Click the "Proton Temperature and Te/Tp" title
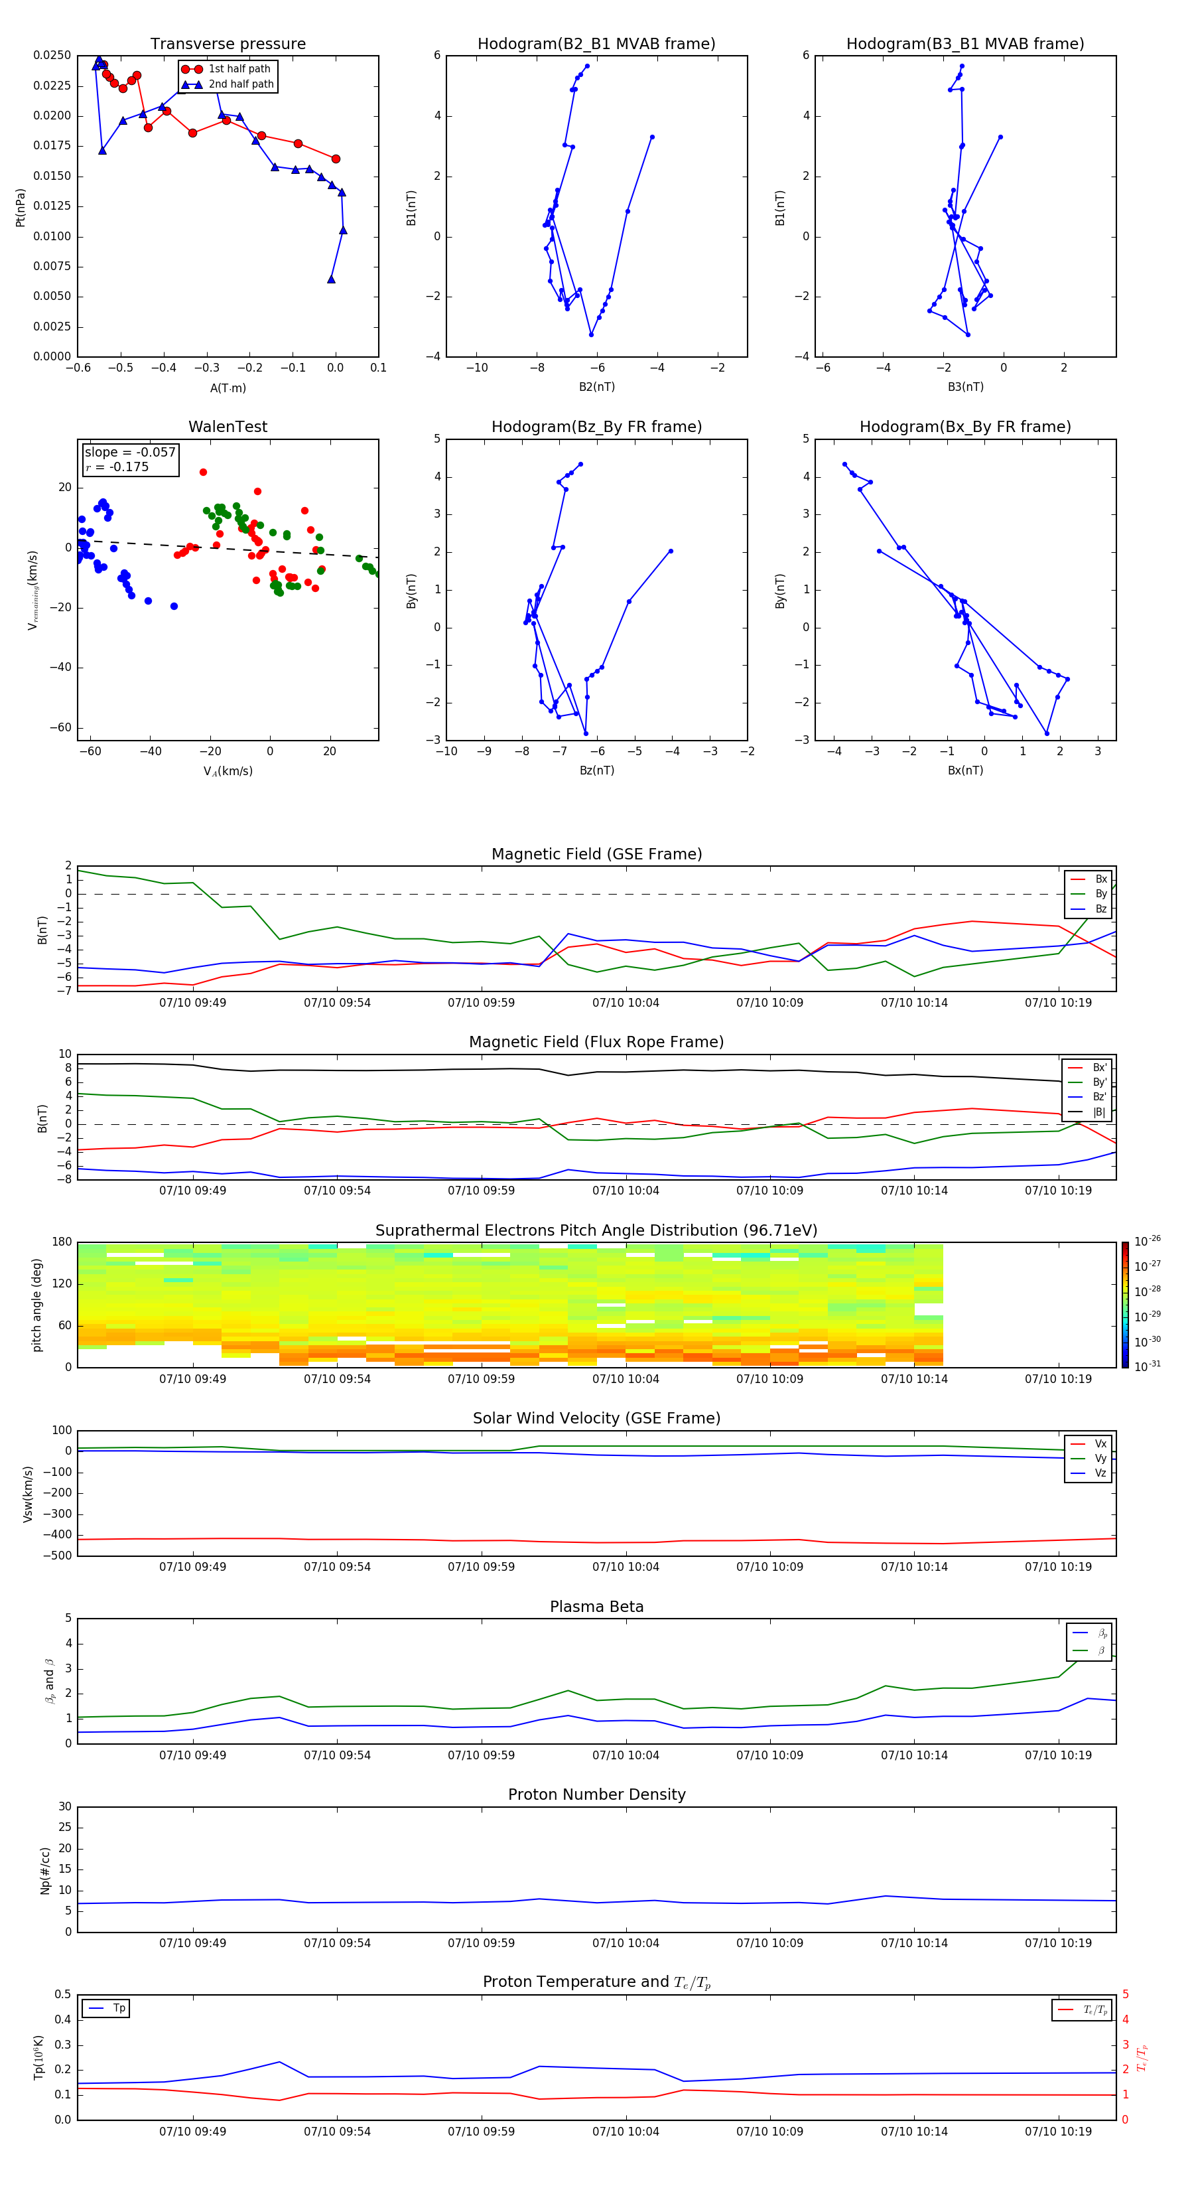 point(596,1982)
